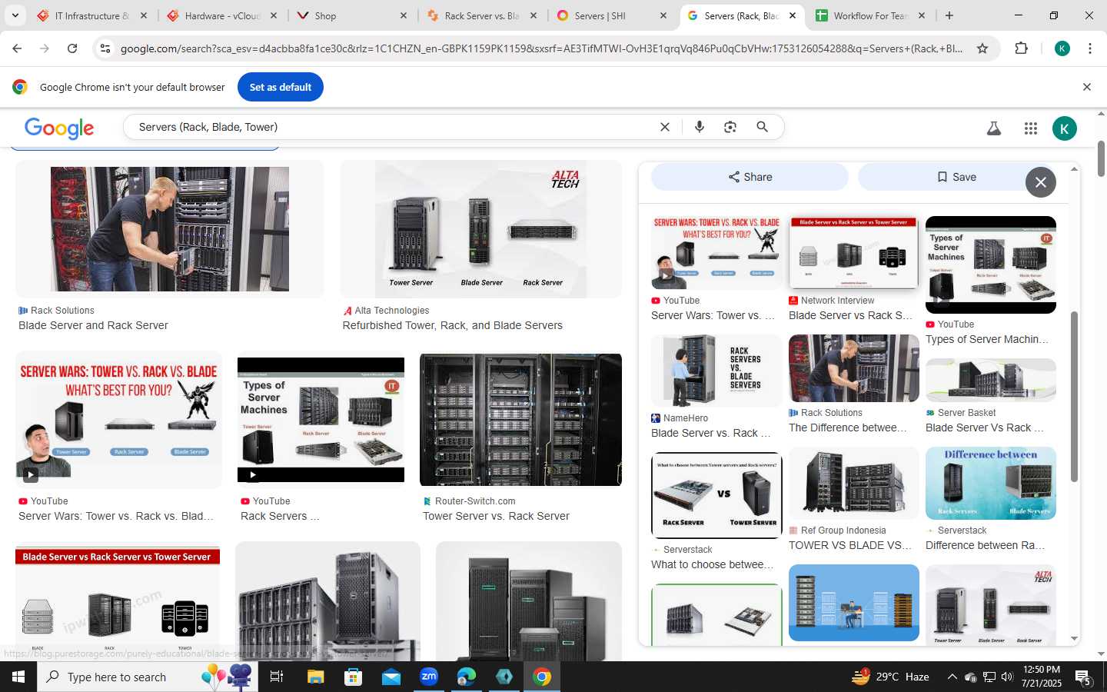Click preview panel vertical scrollbar
The width and height of the screenshot is (1107, 692).
1074,396
